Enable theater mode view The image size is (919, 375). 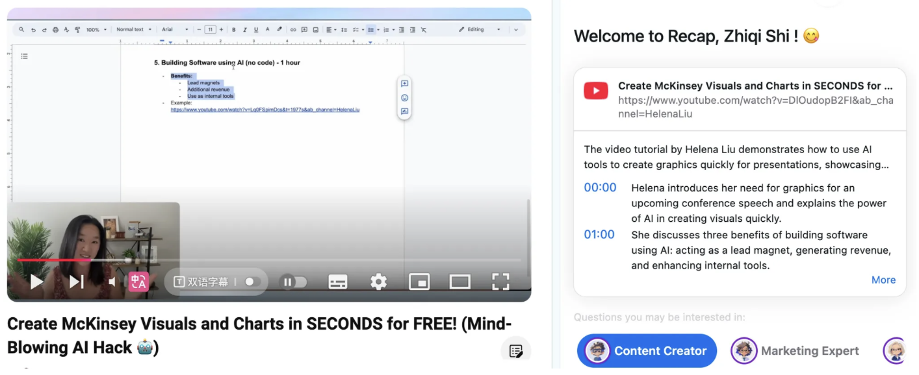(459, 282)
